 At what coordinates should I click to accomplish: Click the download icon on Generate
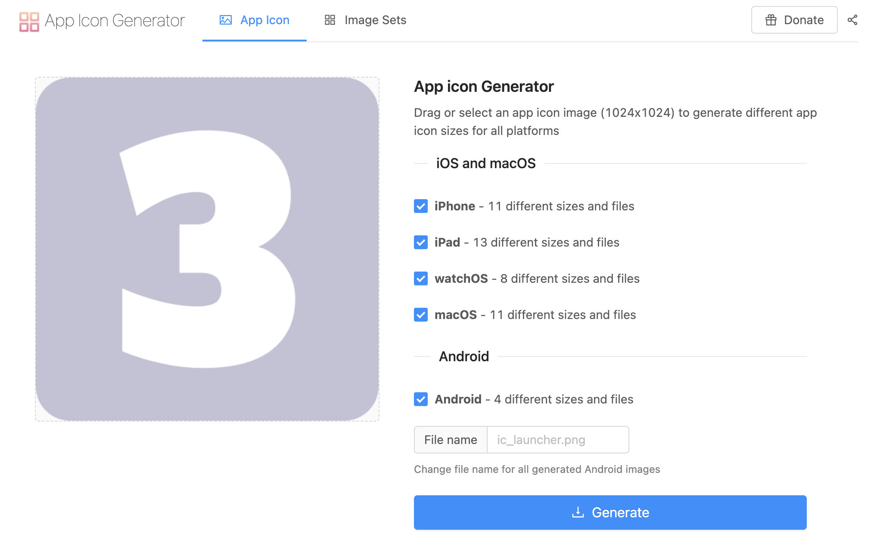(x=578, y=512)
